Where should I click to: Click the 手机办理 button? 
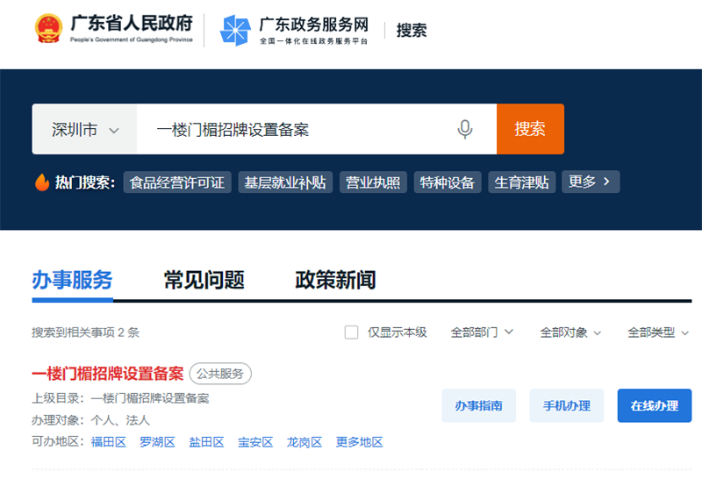coord(566,405)
